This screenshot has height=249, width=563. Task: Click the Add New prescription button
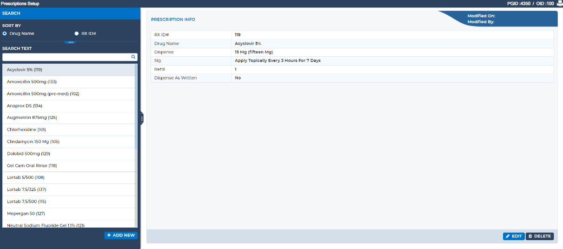(x=121, y=235)
